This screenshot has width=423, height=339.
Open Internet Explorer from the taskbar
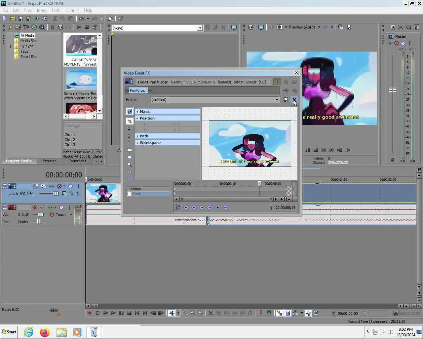(29, 332)
